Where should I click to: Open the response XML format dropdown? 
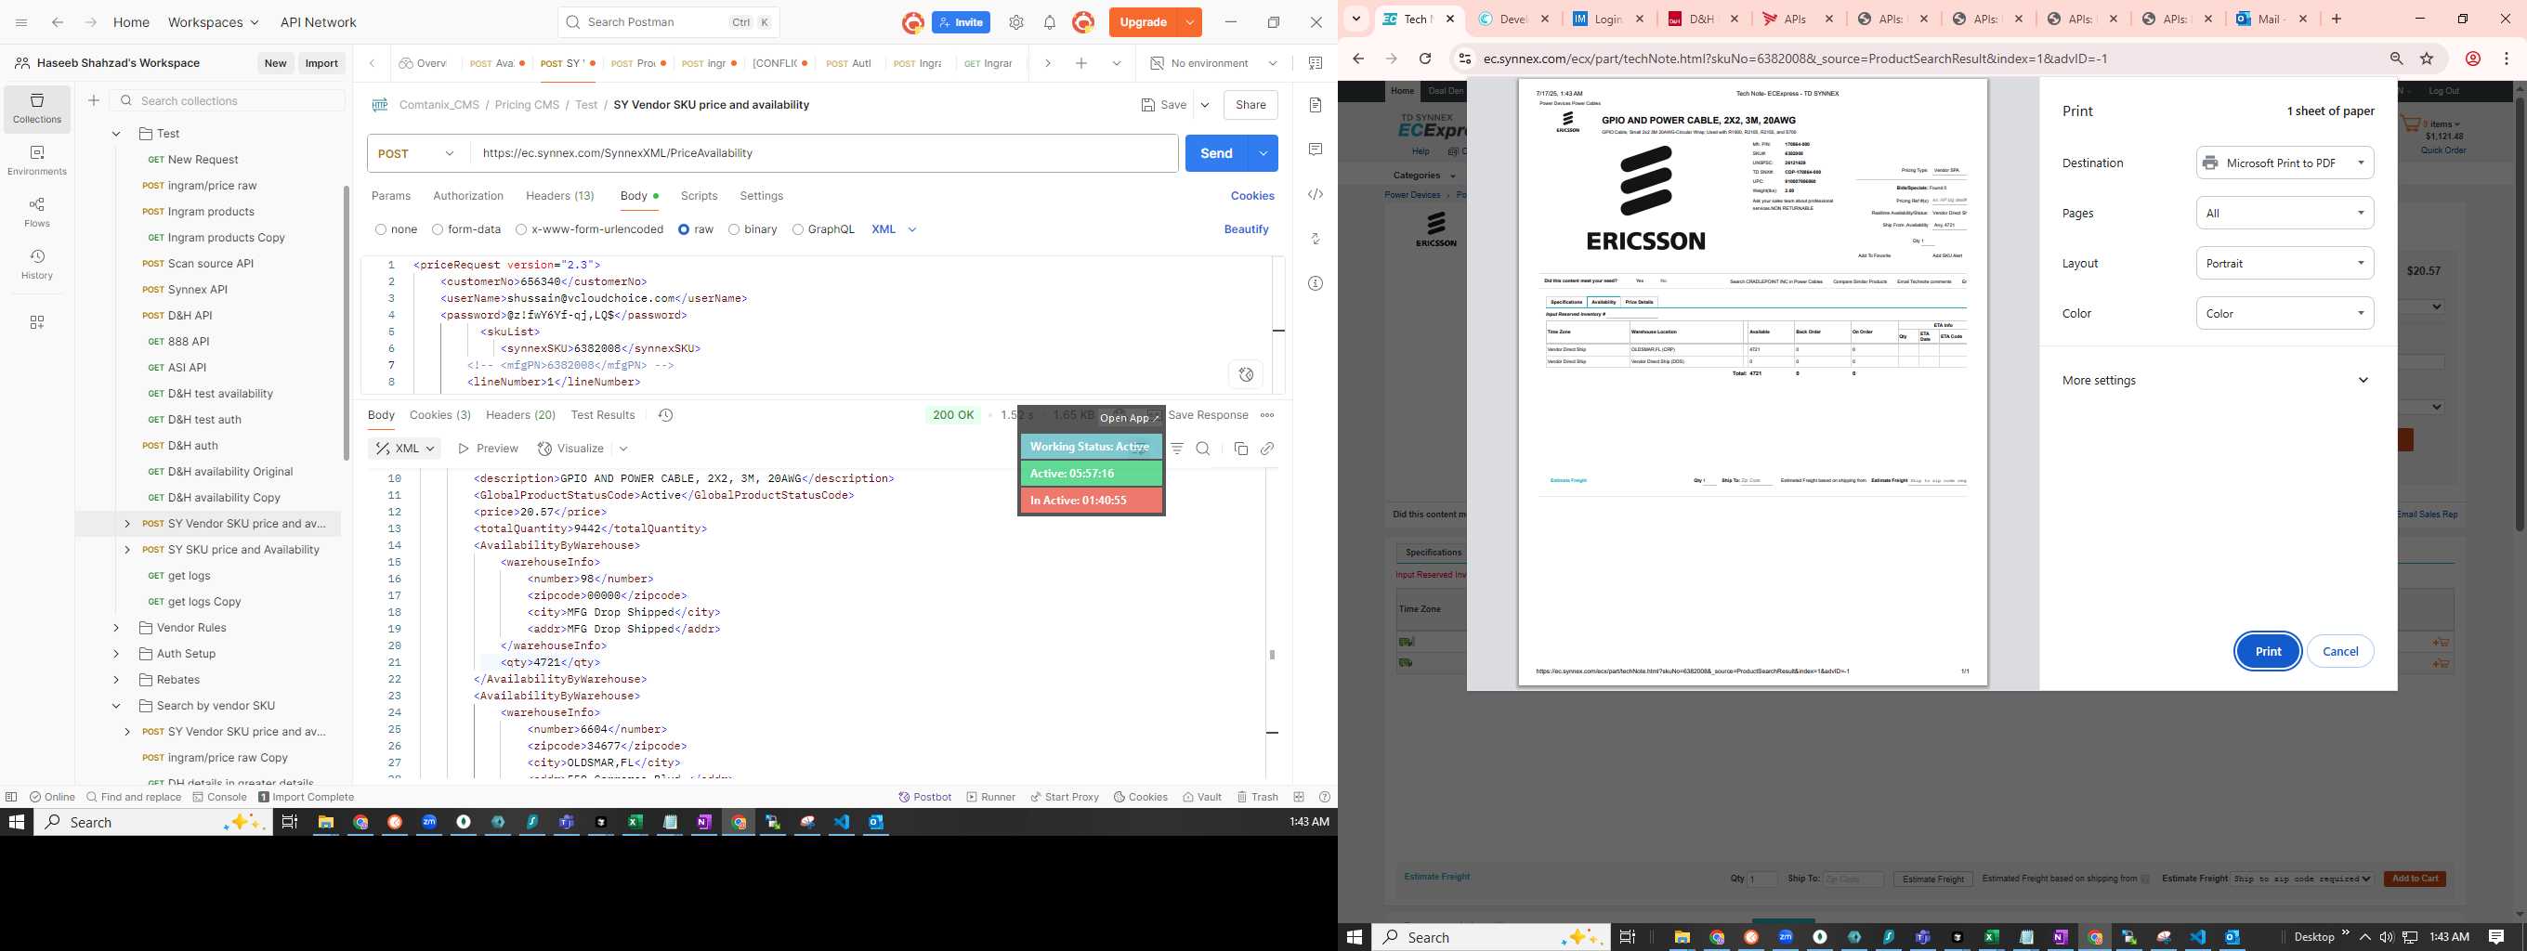[x=405, y=448]
